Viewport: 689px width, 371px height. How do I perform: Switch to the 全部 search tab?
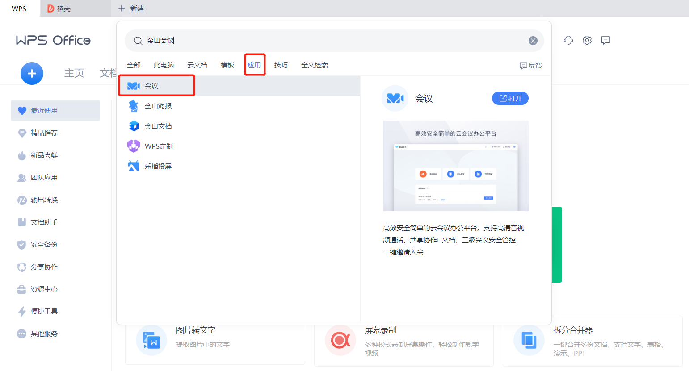point(134,65)
